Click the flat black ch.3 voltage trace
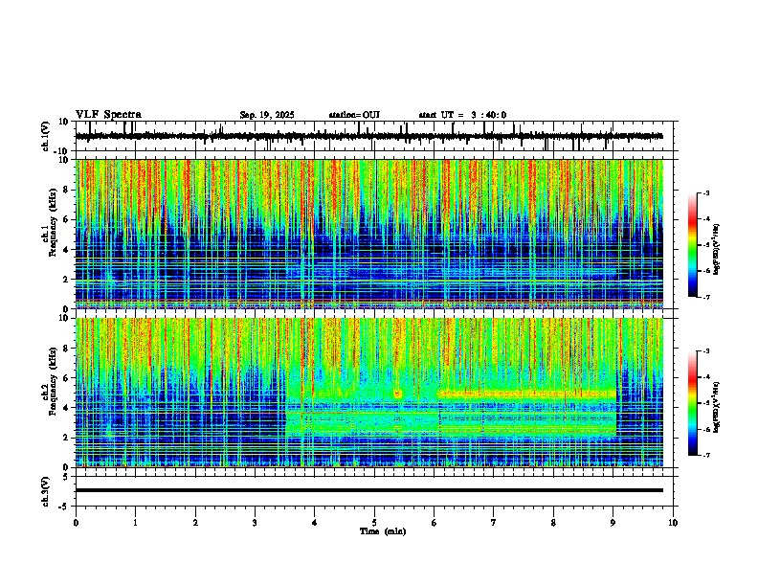This screenshot has width=758, height=586. 369,490
